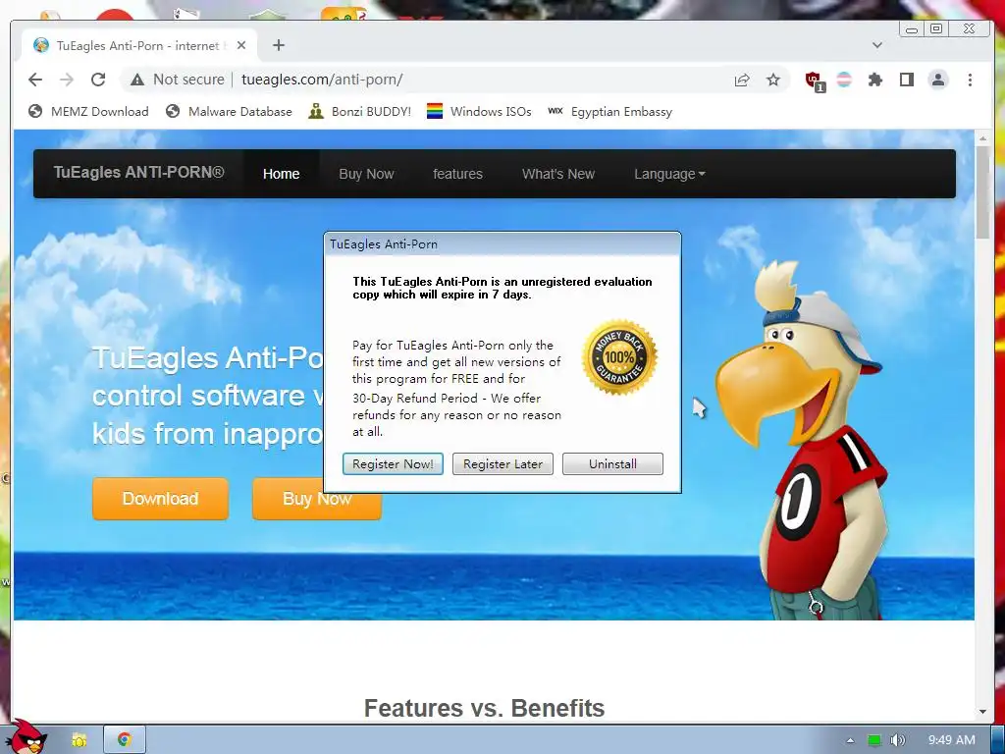Open the Egyptian Embassy bookmark
Image resolution: width=1005 pixels, height=754 pixels.
(x=609, y=112)
